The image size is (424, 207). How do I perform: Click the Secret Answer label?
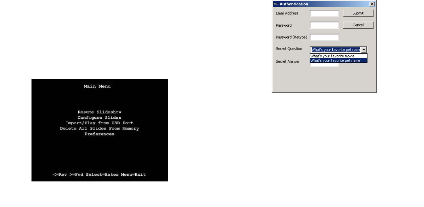point(287,61)
